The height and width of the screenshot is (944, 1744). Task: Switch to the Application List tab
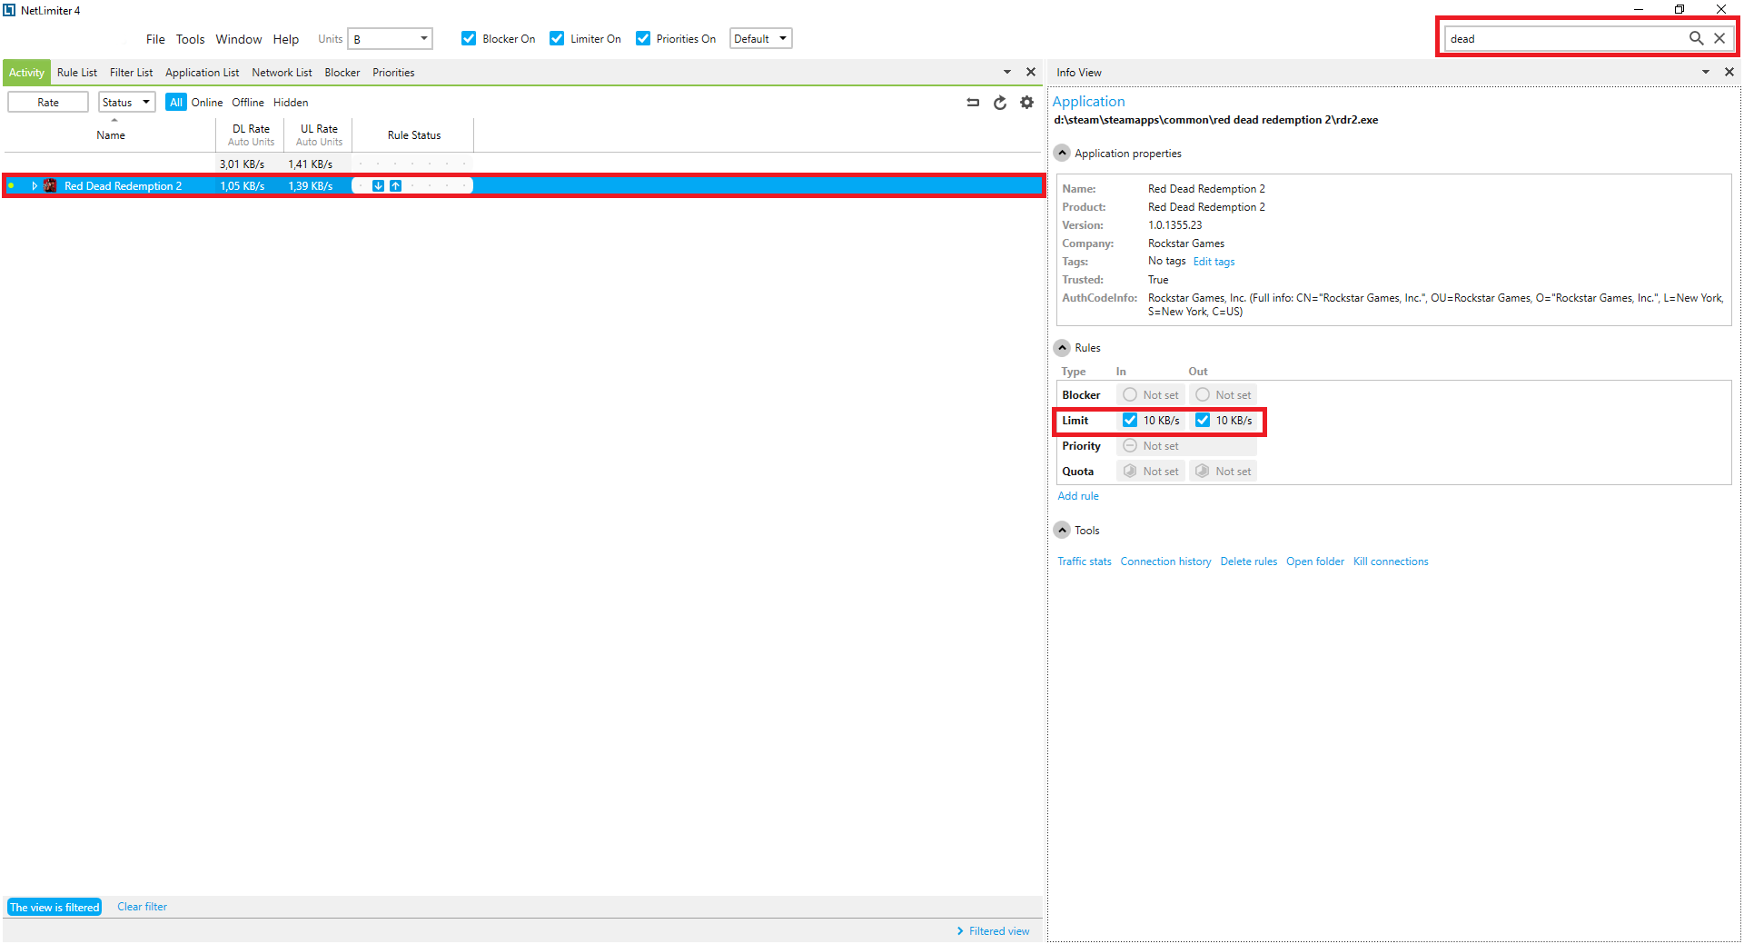click(x=203, y=73)
